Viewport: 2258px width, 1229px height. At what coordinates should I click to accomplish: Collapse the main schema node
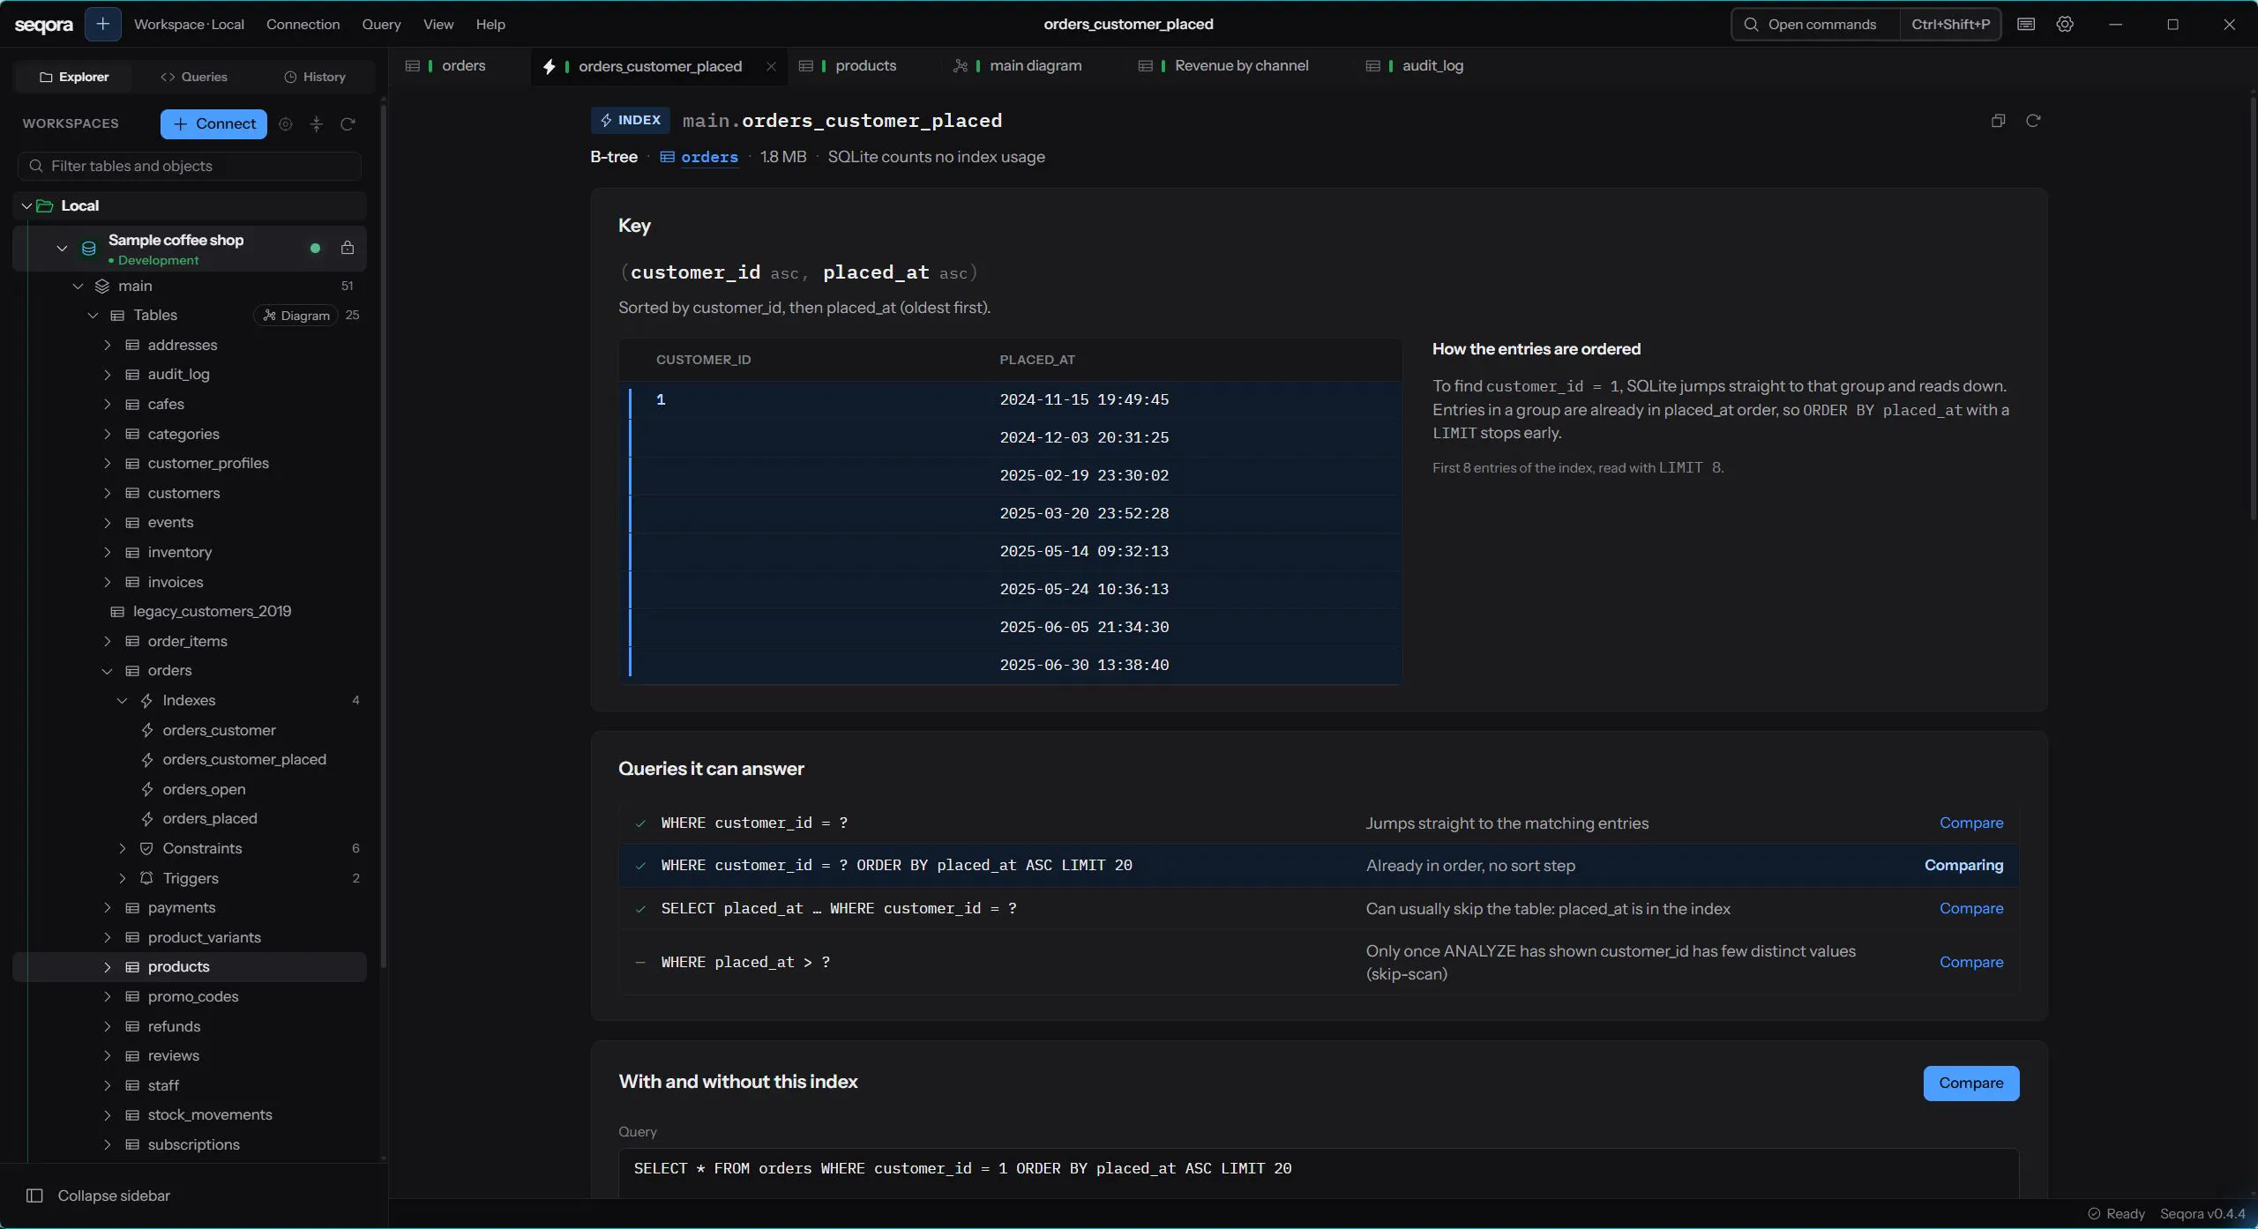(x=78, y=286)
